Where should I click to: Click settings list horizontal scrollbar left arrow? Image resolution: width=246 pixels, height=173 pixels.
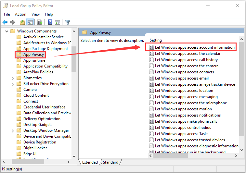150,155
